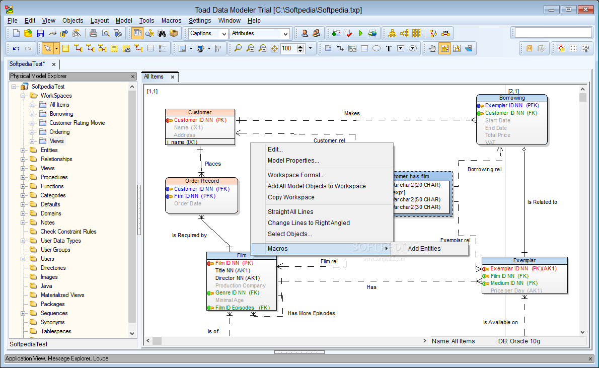Click the diagram horizontal scrollbar thumb
Viewport: 599px width, 368px height.
tap(157, 340)
